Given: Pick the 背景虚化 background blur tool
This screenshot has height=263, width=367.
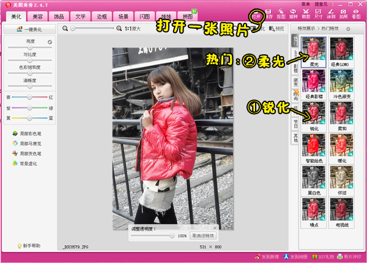Looking at the screenshot, I should [28, 164].
